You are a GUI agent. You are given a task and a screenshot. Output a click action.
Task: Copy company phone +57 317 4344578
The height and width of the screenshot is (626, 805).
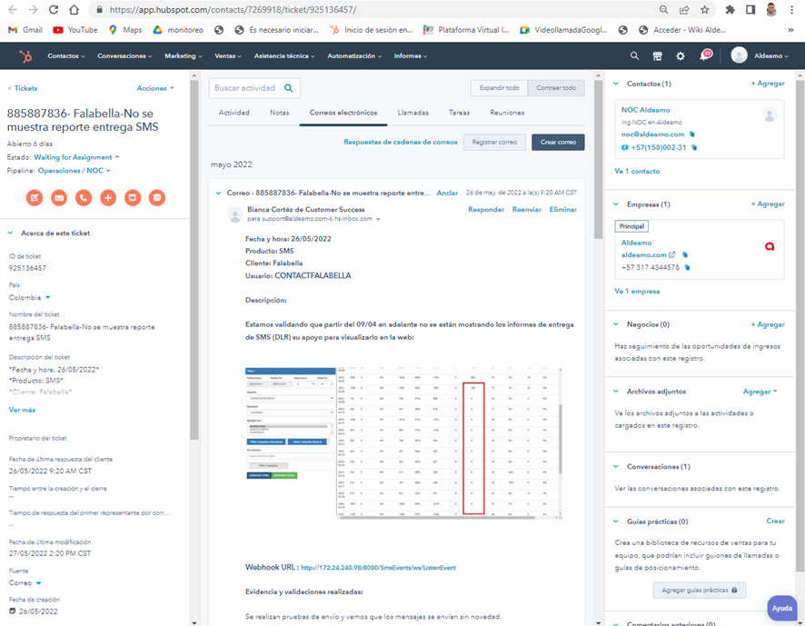tap(688, 267)
